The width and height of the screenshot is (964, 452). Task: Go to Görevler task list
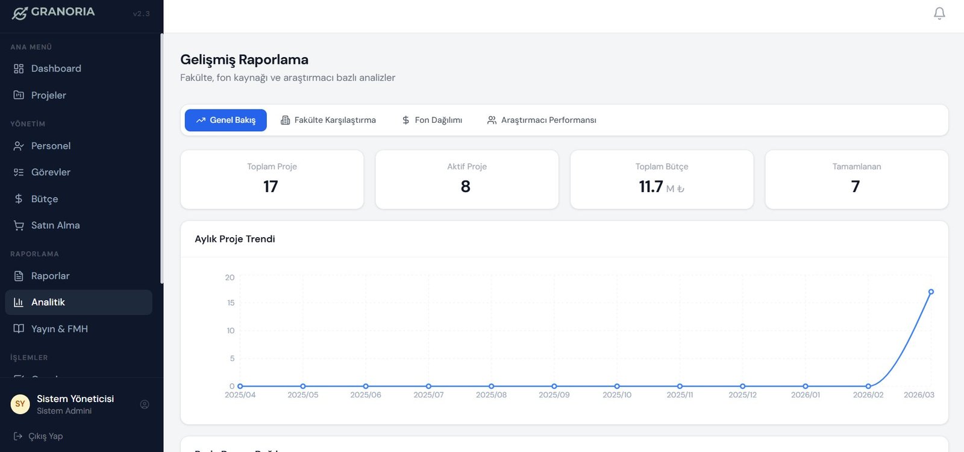[x=51, y=172]
